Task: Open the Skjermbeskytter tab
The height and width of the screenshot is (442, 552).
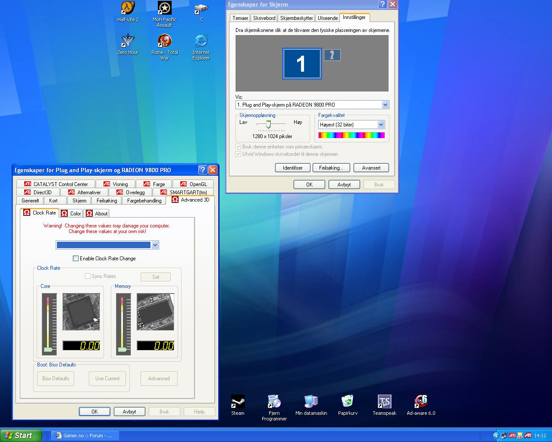Action: point(297,18)
